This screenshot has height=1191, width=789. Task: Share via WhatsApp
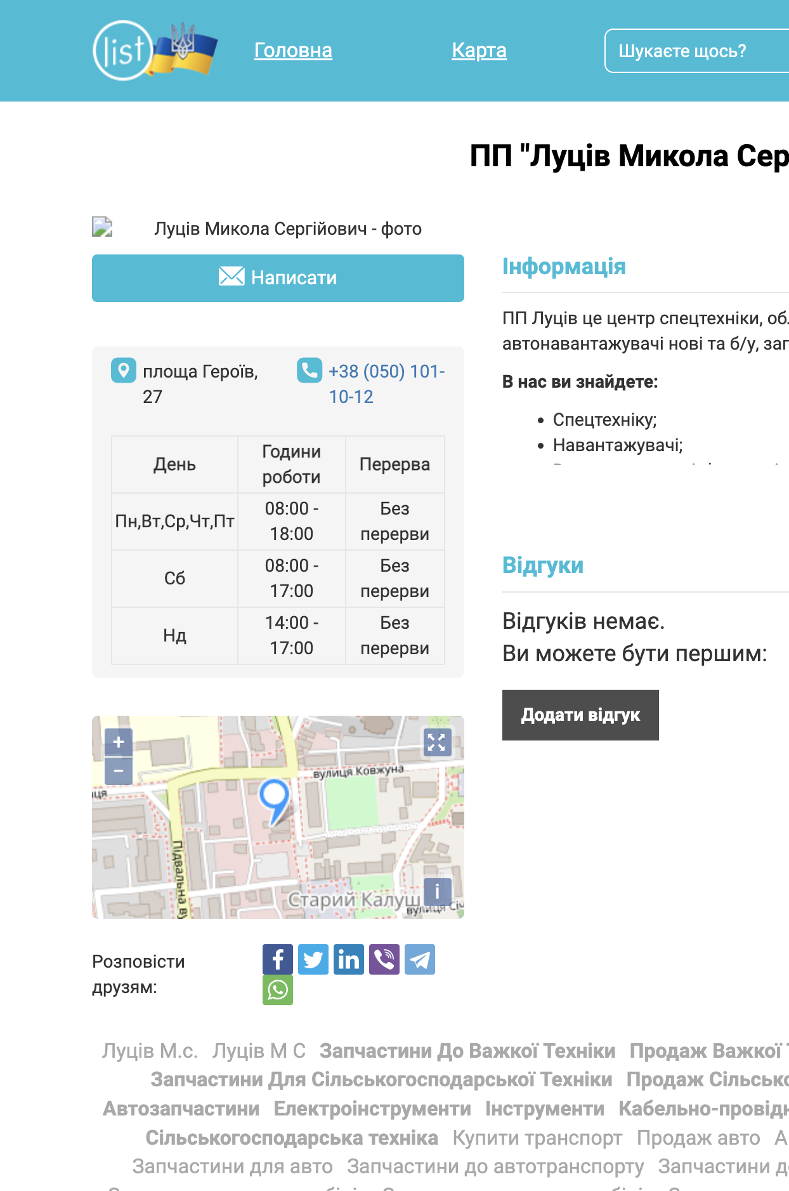(278, 990)
